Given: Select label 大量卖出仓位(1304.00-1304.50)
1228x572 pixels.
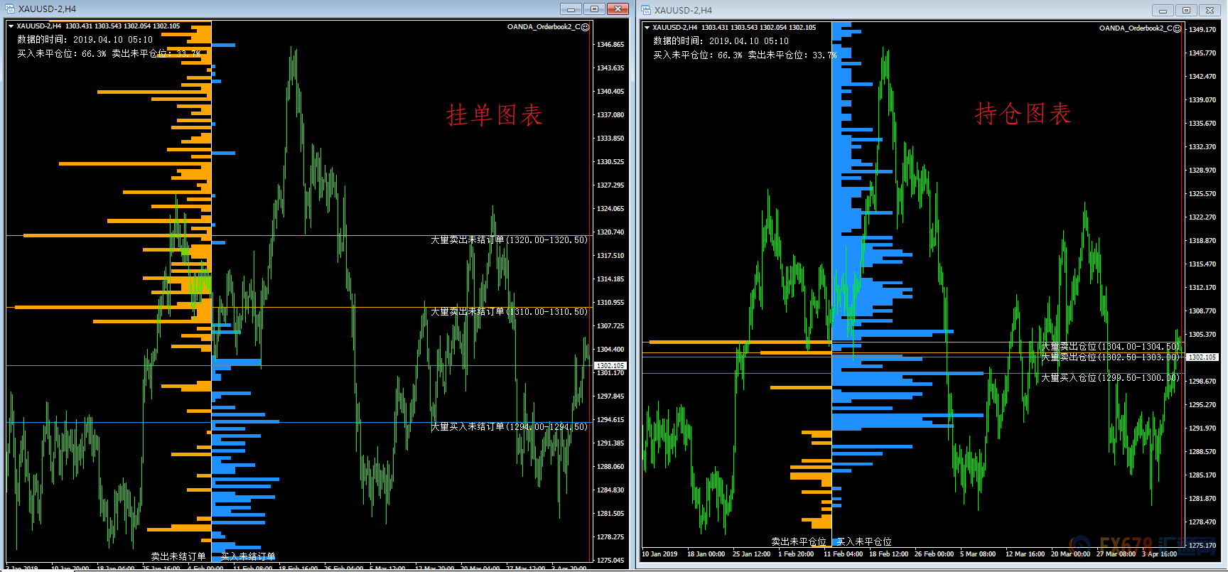Looking at the screenshot, I should [x=1111, y=347].
